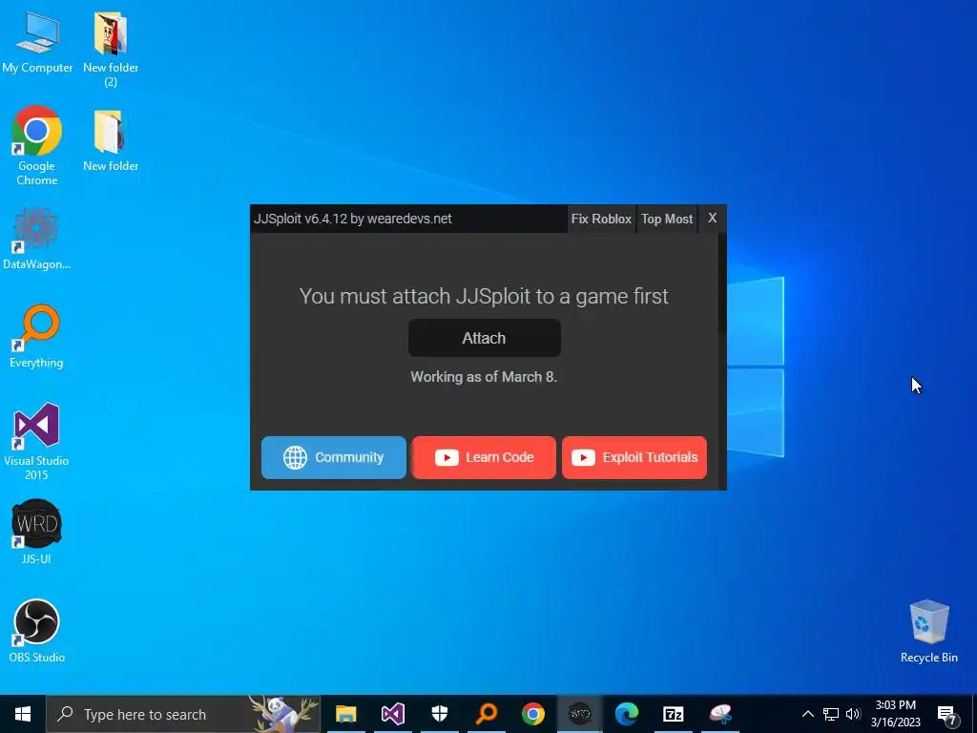Click the panda search highlight icon
The image size is (977, 733).
click(283, 712)
